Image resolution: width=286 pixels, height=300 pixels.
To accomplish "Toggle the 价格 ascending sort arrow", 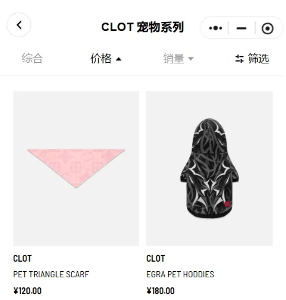I will pos(119,59).
